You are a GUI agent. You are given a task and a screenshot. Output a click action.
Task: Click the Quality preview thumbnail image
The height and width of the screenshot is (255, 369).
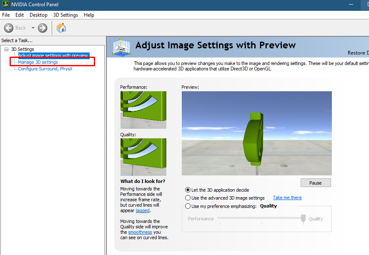tap(143, 156)
